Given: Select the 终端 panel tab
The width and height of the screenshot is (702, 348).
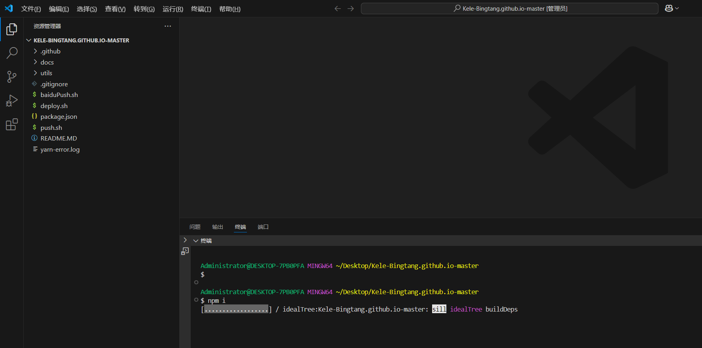Looking at the screenshot, I should click(x=241, y=227).
